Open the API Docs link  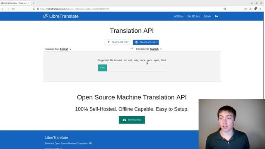[178, 16]
